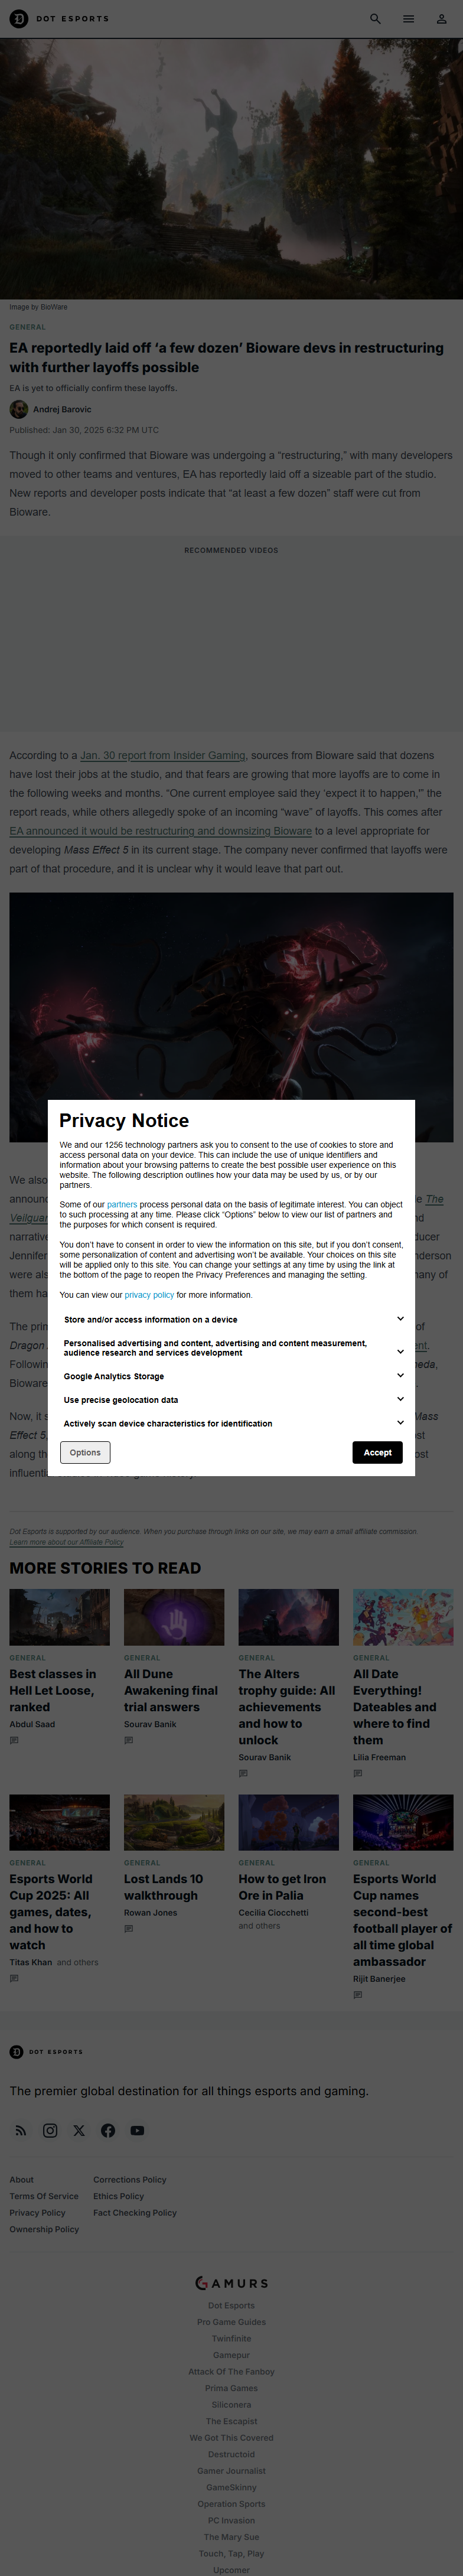Open the hamburger menu icon

coord(408,19)
